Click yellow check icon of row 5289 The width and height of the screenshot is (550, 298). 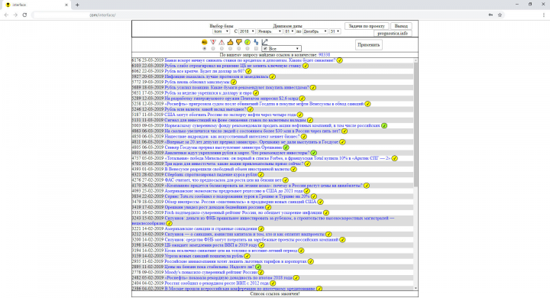click(x=302, y=99)
